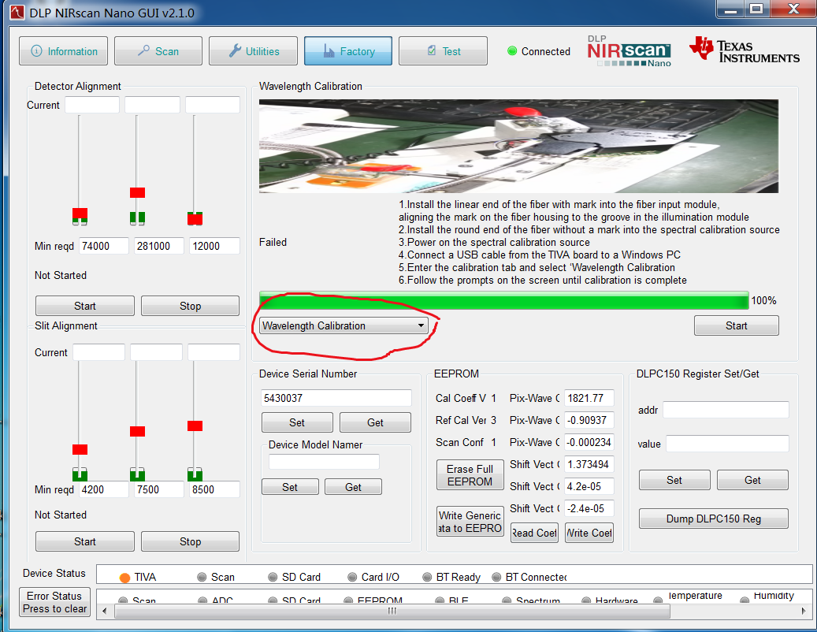This screenshot has height=632, width=817.
Task: Get the DLPC150 register
Action: 752,480
